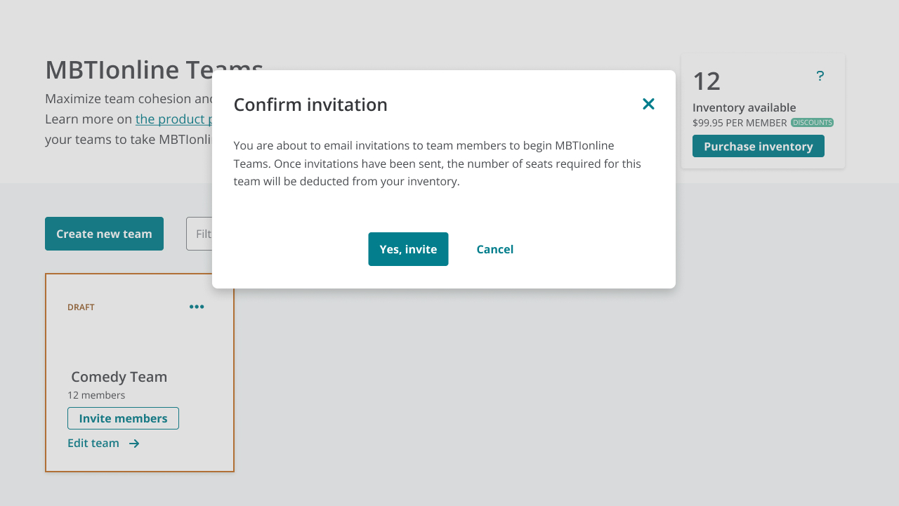Image resolution: width=899 pixels, height=506 pixels.
Task: Cancel the invitation dialog
Action: tap(494, 249)
